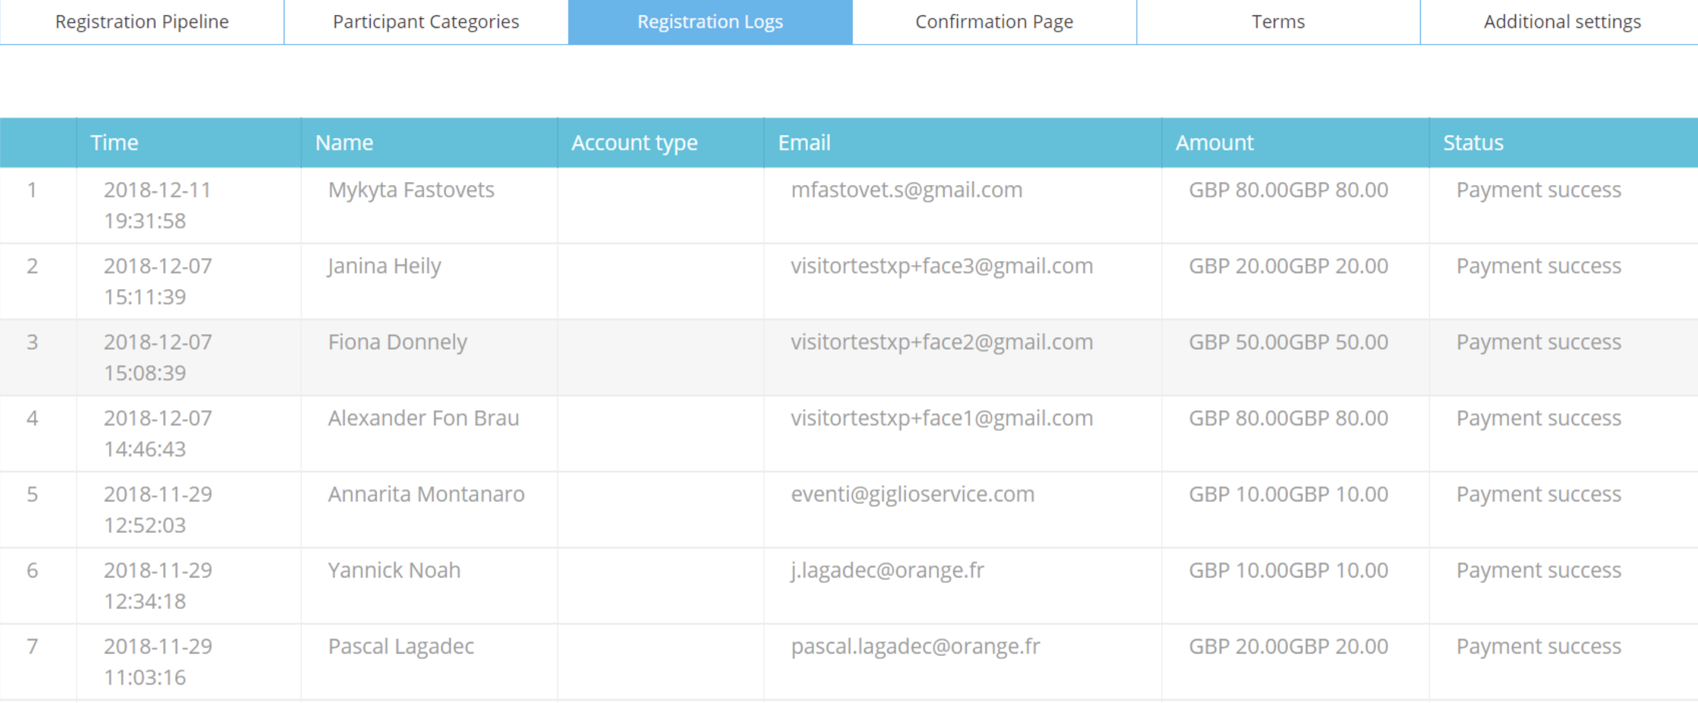Open the Confirmation Page tab
The image size is (1698, 703).
pos(994,22)
